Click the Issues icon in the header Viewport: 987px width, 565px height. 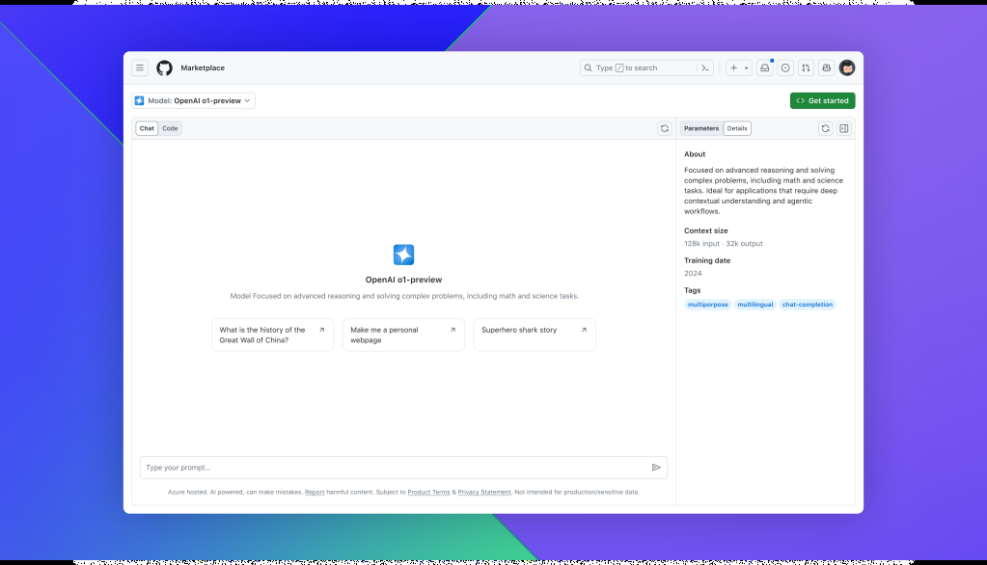785,67
